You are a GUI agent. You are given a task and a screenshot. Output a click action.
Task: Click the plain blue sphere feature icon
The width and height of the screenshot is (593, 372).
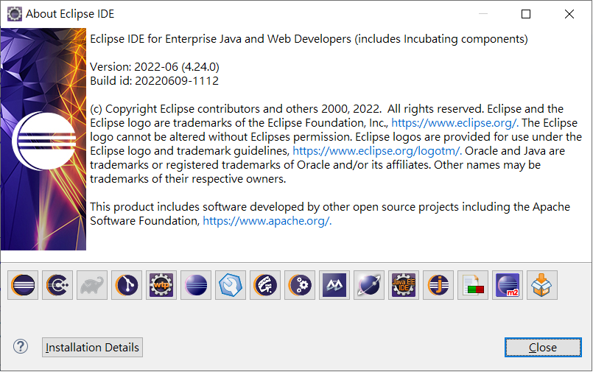point(196,285)
